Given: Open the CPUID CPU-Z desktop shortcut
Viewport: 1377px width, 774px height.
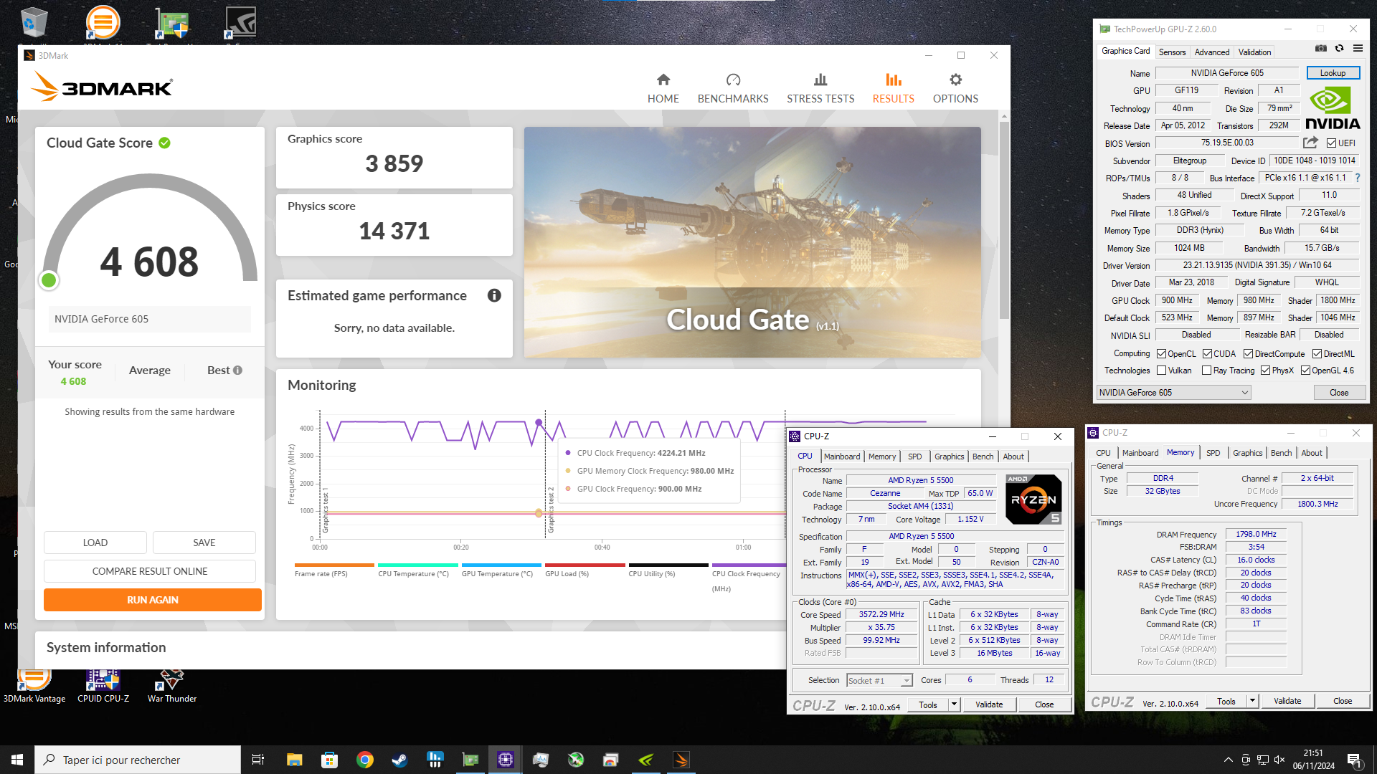Looking at the screenshot, I should coord(103,686).
